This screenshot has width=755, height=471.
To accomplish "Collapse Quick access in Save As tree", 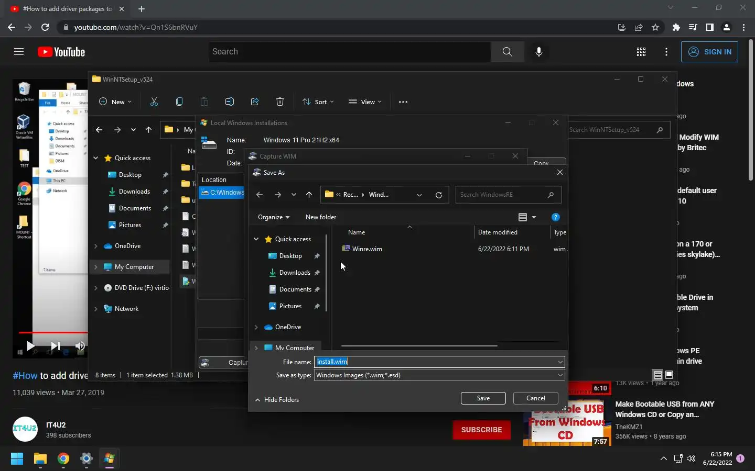I will [256, 239].
